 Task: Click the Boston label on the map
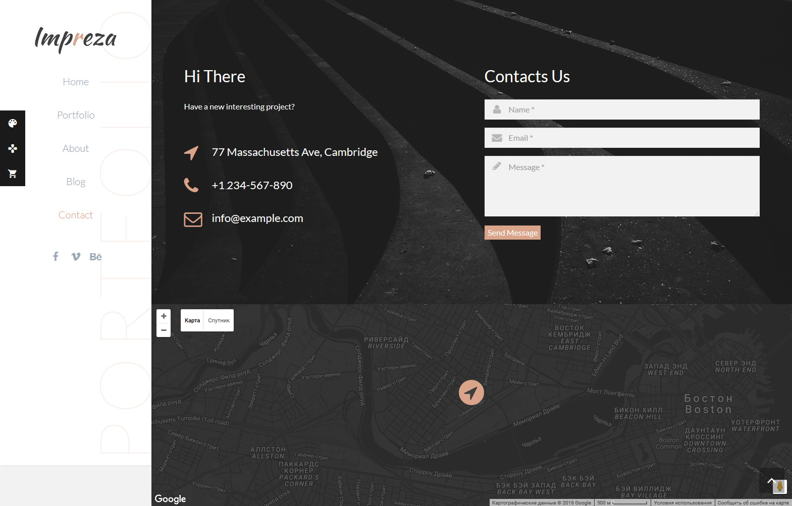708,410
